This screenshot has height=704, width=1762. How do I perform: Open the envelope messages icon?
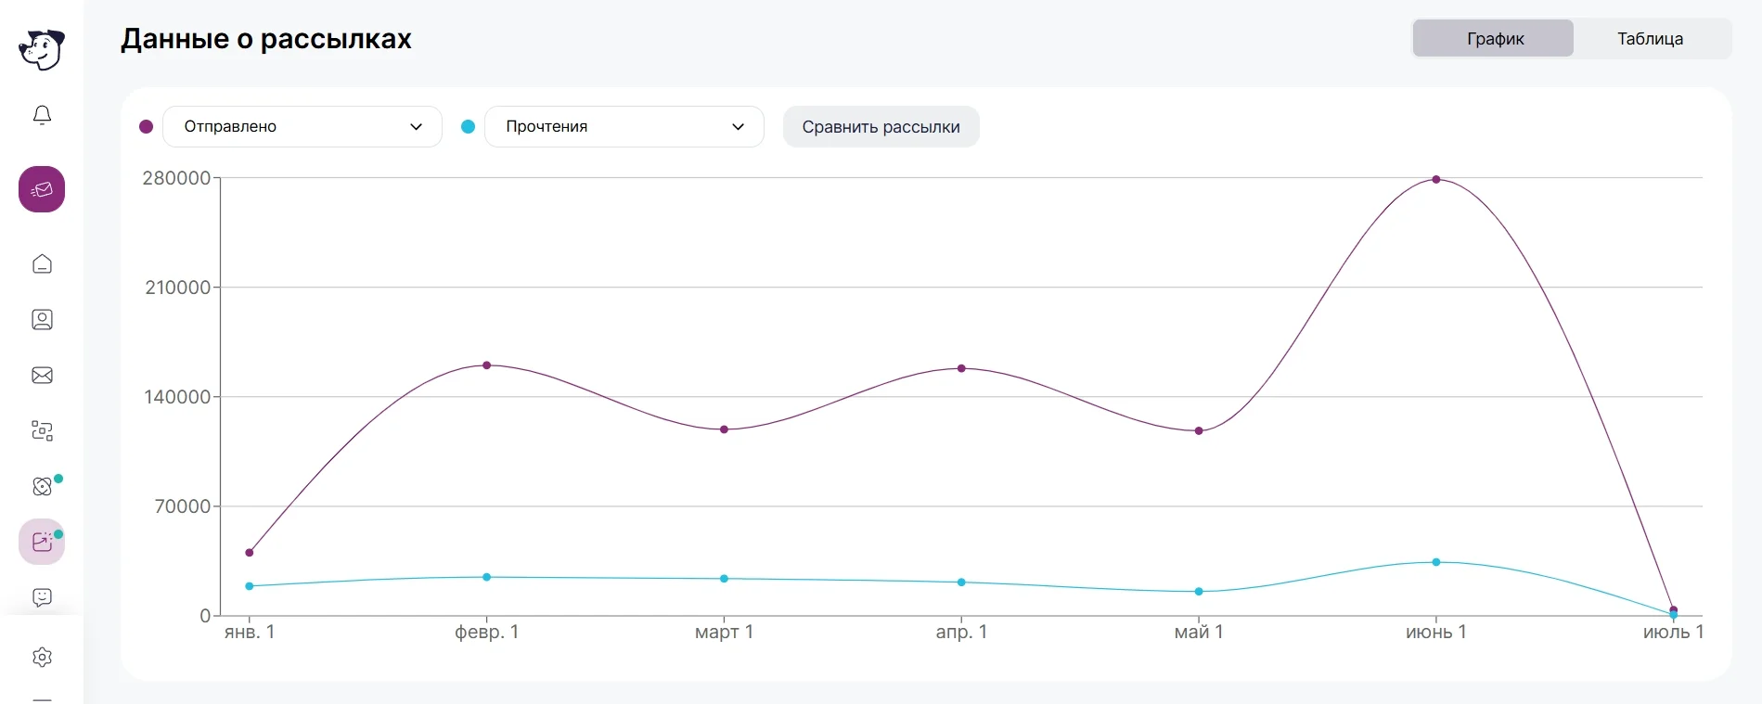[42, 376]
